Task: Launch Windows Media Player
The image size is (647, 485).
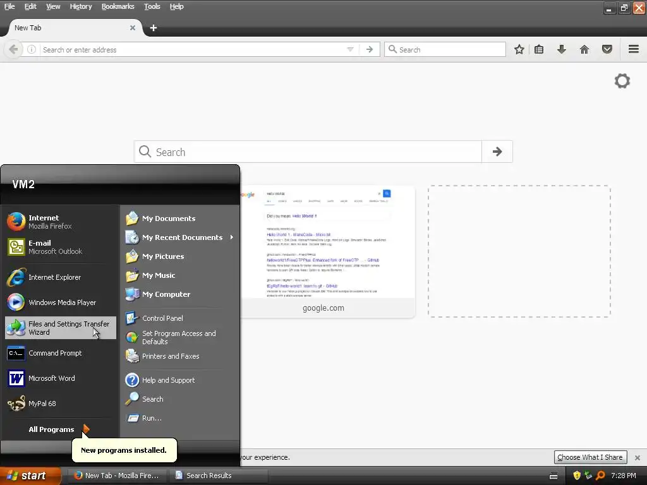Action: pos(61,302)
